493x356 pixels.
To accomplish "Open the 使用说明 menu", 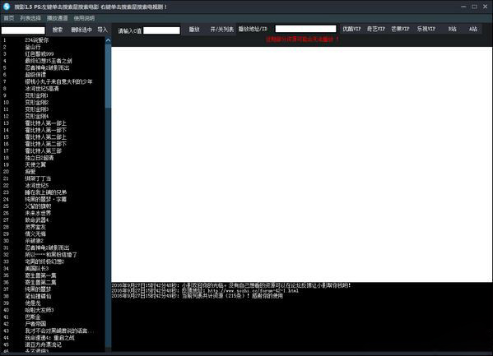I will [84, 18].
